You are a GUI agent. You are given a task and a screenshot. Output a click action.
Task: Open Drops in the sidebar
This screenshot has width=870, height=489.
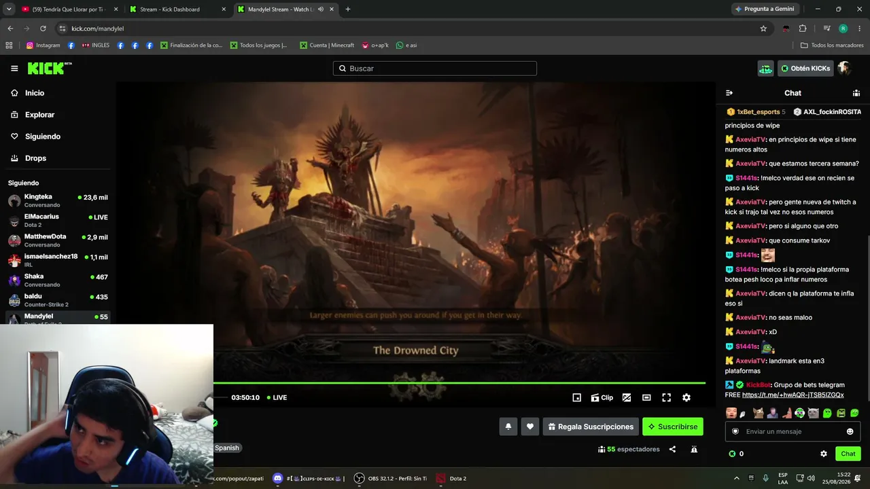point(58,158)
